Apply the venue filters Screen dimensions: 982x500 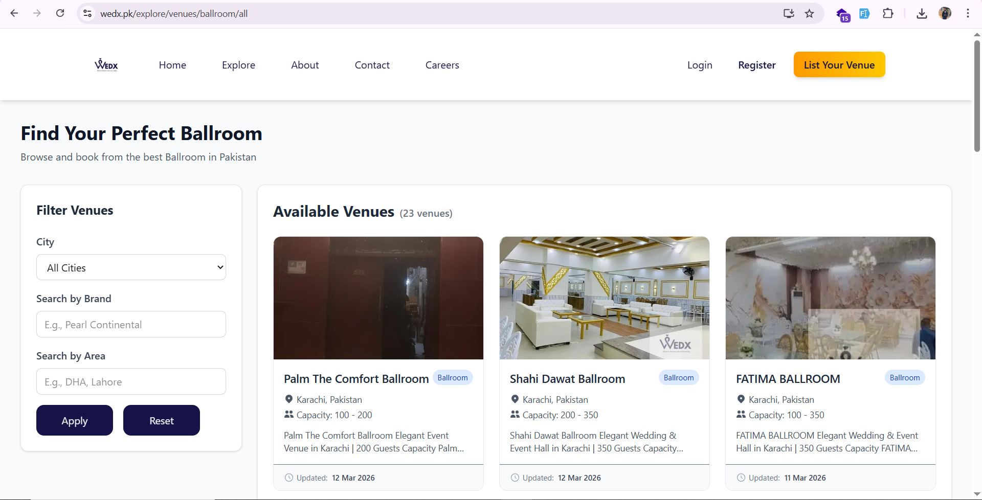click(x=75, y=420)
